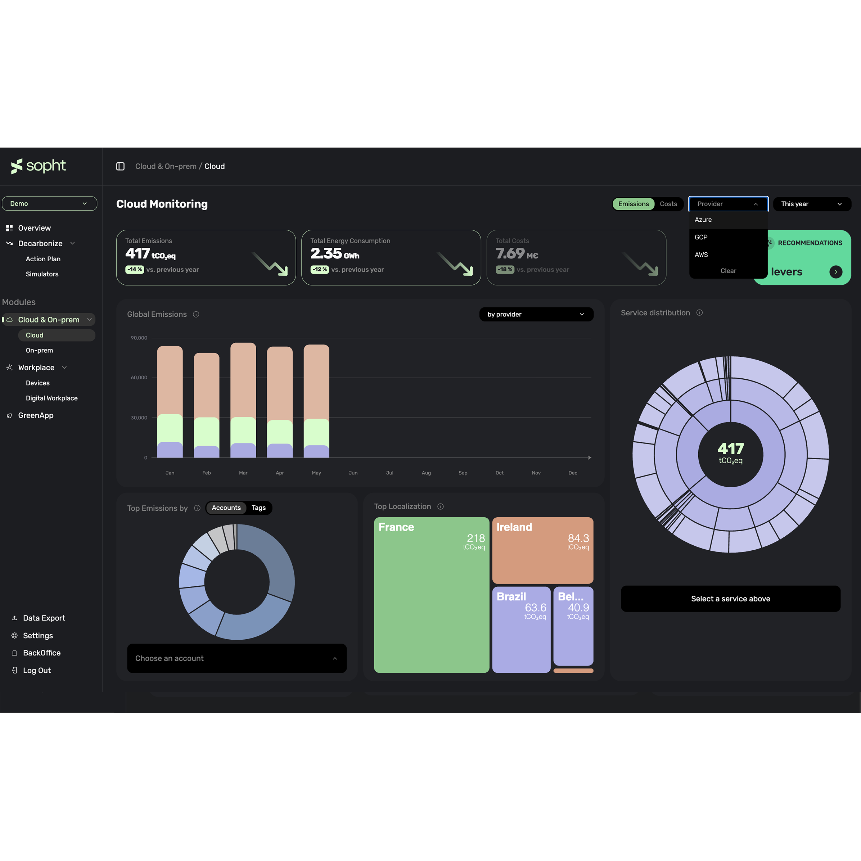Open Devices page

pyautogui.click(x=37, y=383)
